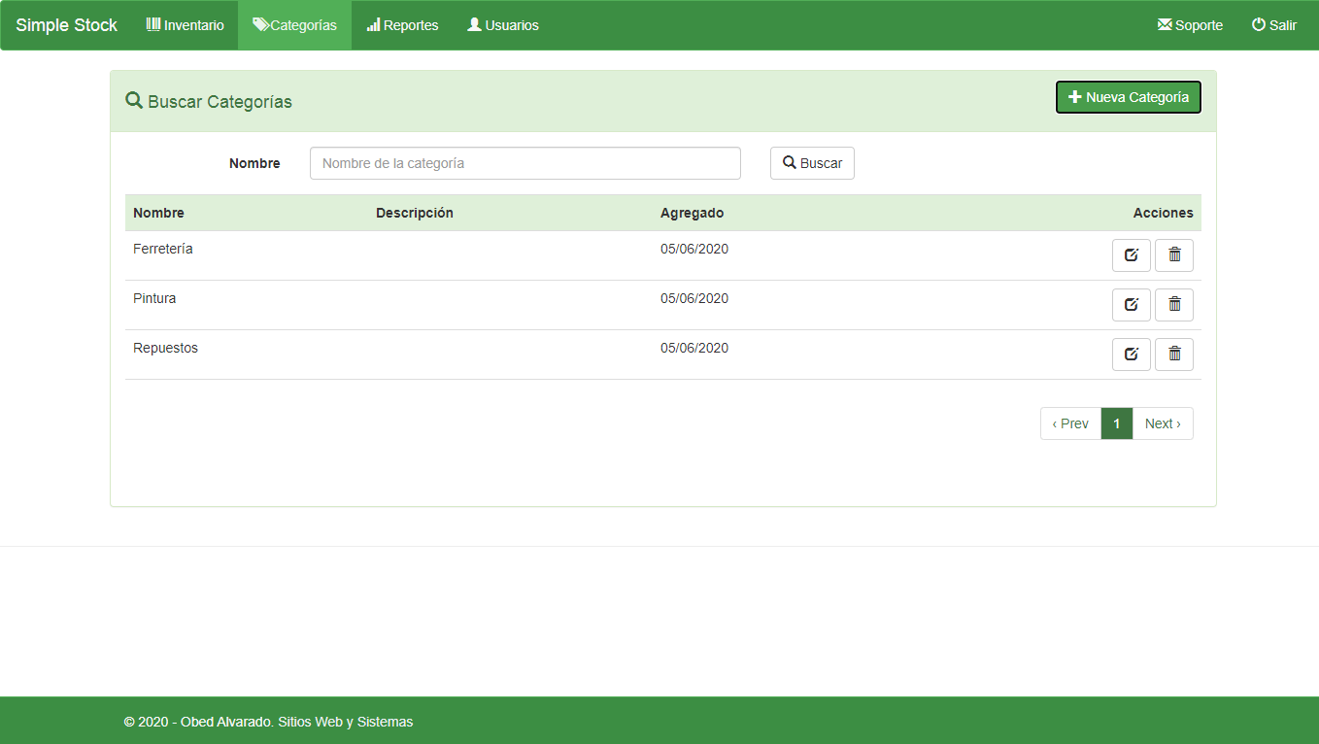
Task: Go to previous page with Prev
Action: pyautogui.click(x=1070, y=423)
